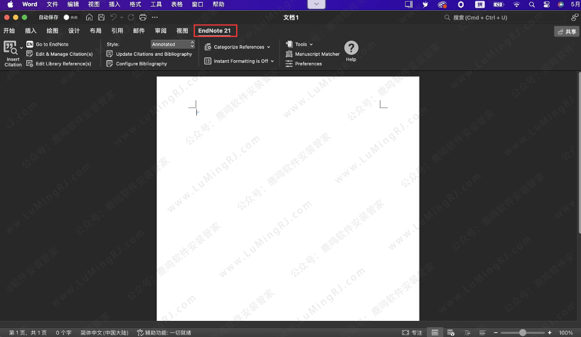
Task: Click the EndNote Help question mark
Action: pyautogui.click(x=351, y=48)
